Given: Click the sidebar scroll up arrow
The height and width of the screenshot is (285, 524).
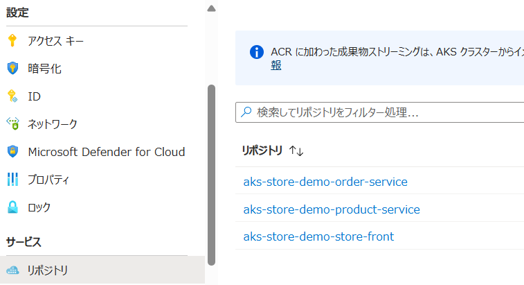Looking at the screenshot, I should tap(211, 8).
